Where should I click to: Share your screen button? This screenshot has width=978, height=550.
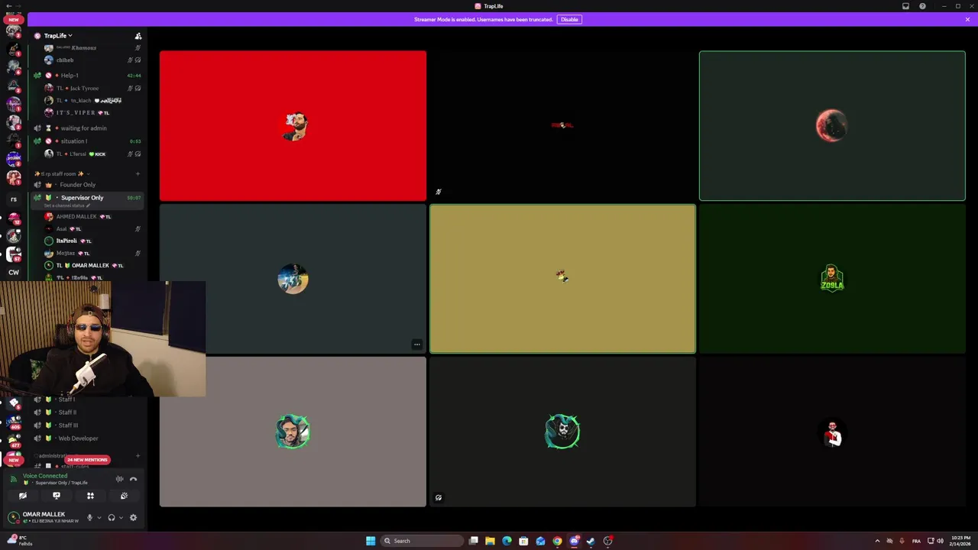(x=57, y=496)
